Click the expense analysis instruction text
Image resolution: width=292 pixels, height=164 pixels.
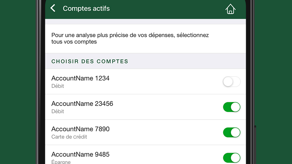click(130, 39)
